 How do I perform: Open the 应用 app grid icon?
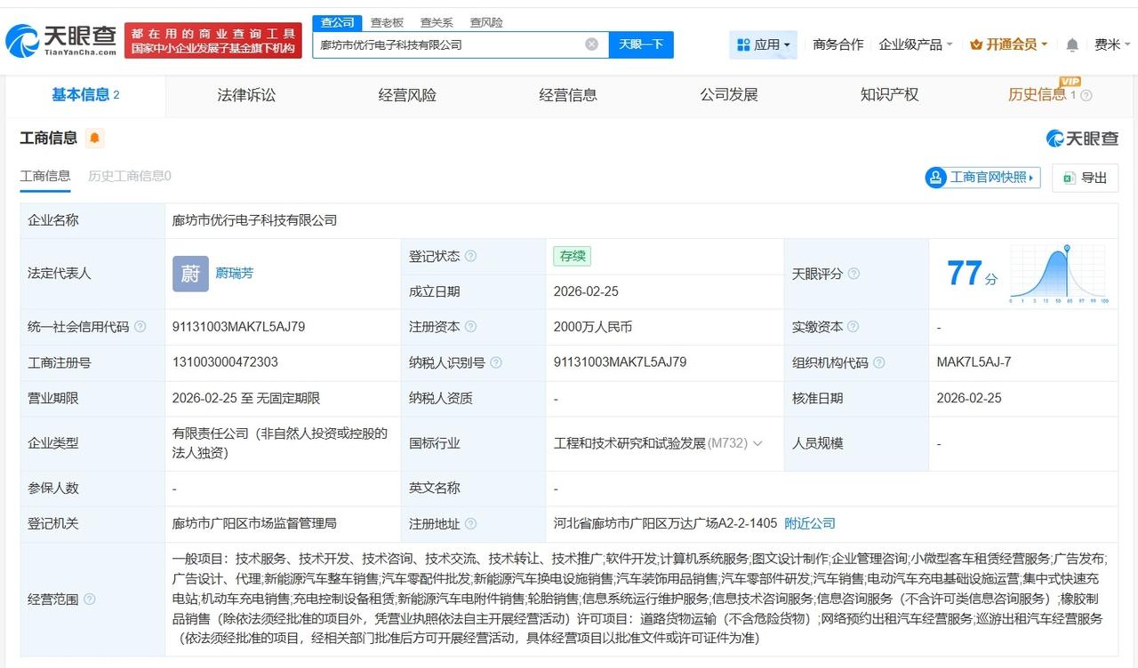tap(741, 44)
